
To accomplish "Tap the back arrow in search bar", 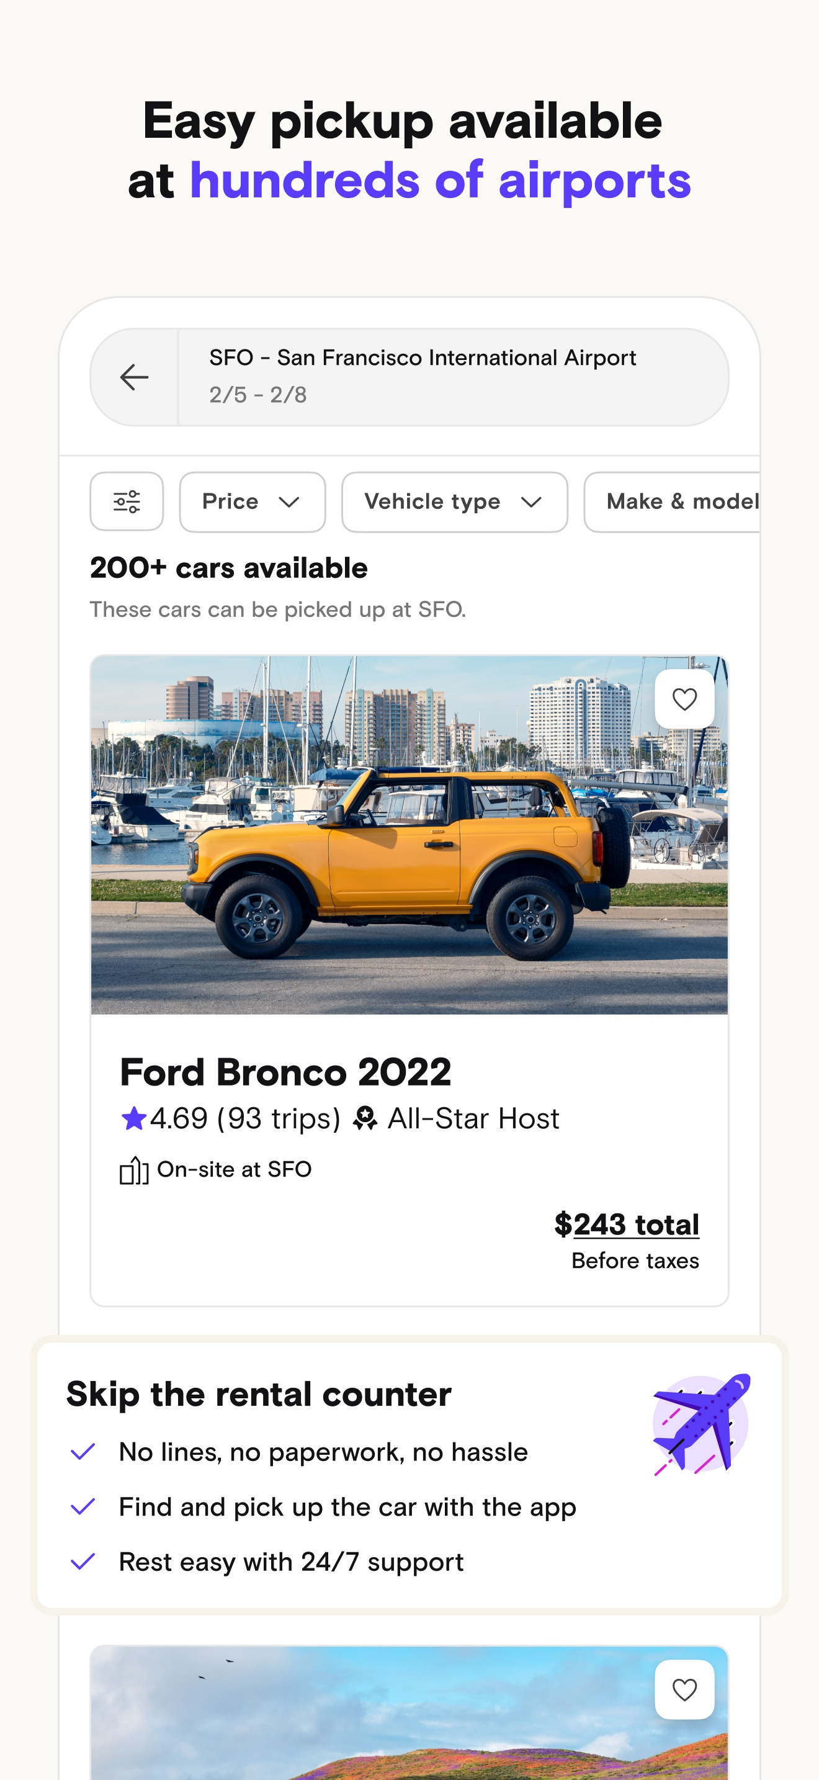I will tap(134, 377).
